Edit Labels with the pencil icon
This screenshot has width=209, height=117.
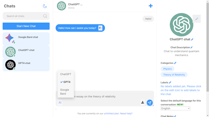coord(170,83)
